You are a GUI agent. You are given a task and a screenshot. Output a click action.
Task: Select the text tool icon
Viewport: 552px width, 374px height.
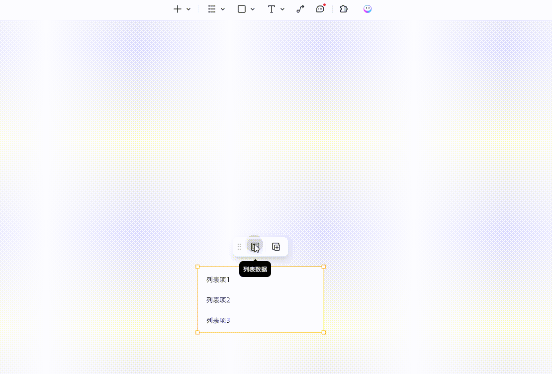271,9
